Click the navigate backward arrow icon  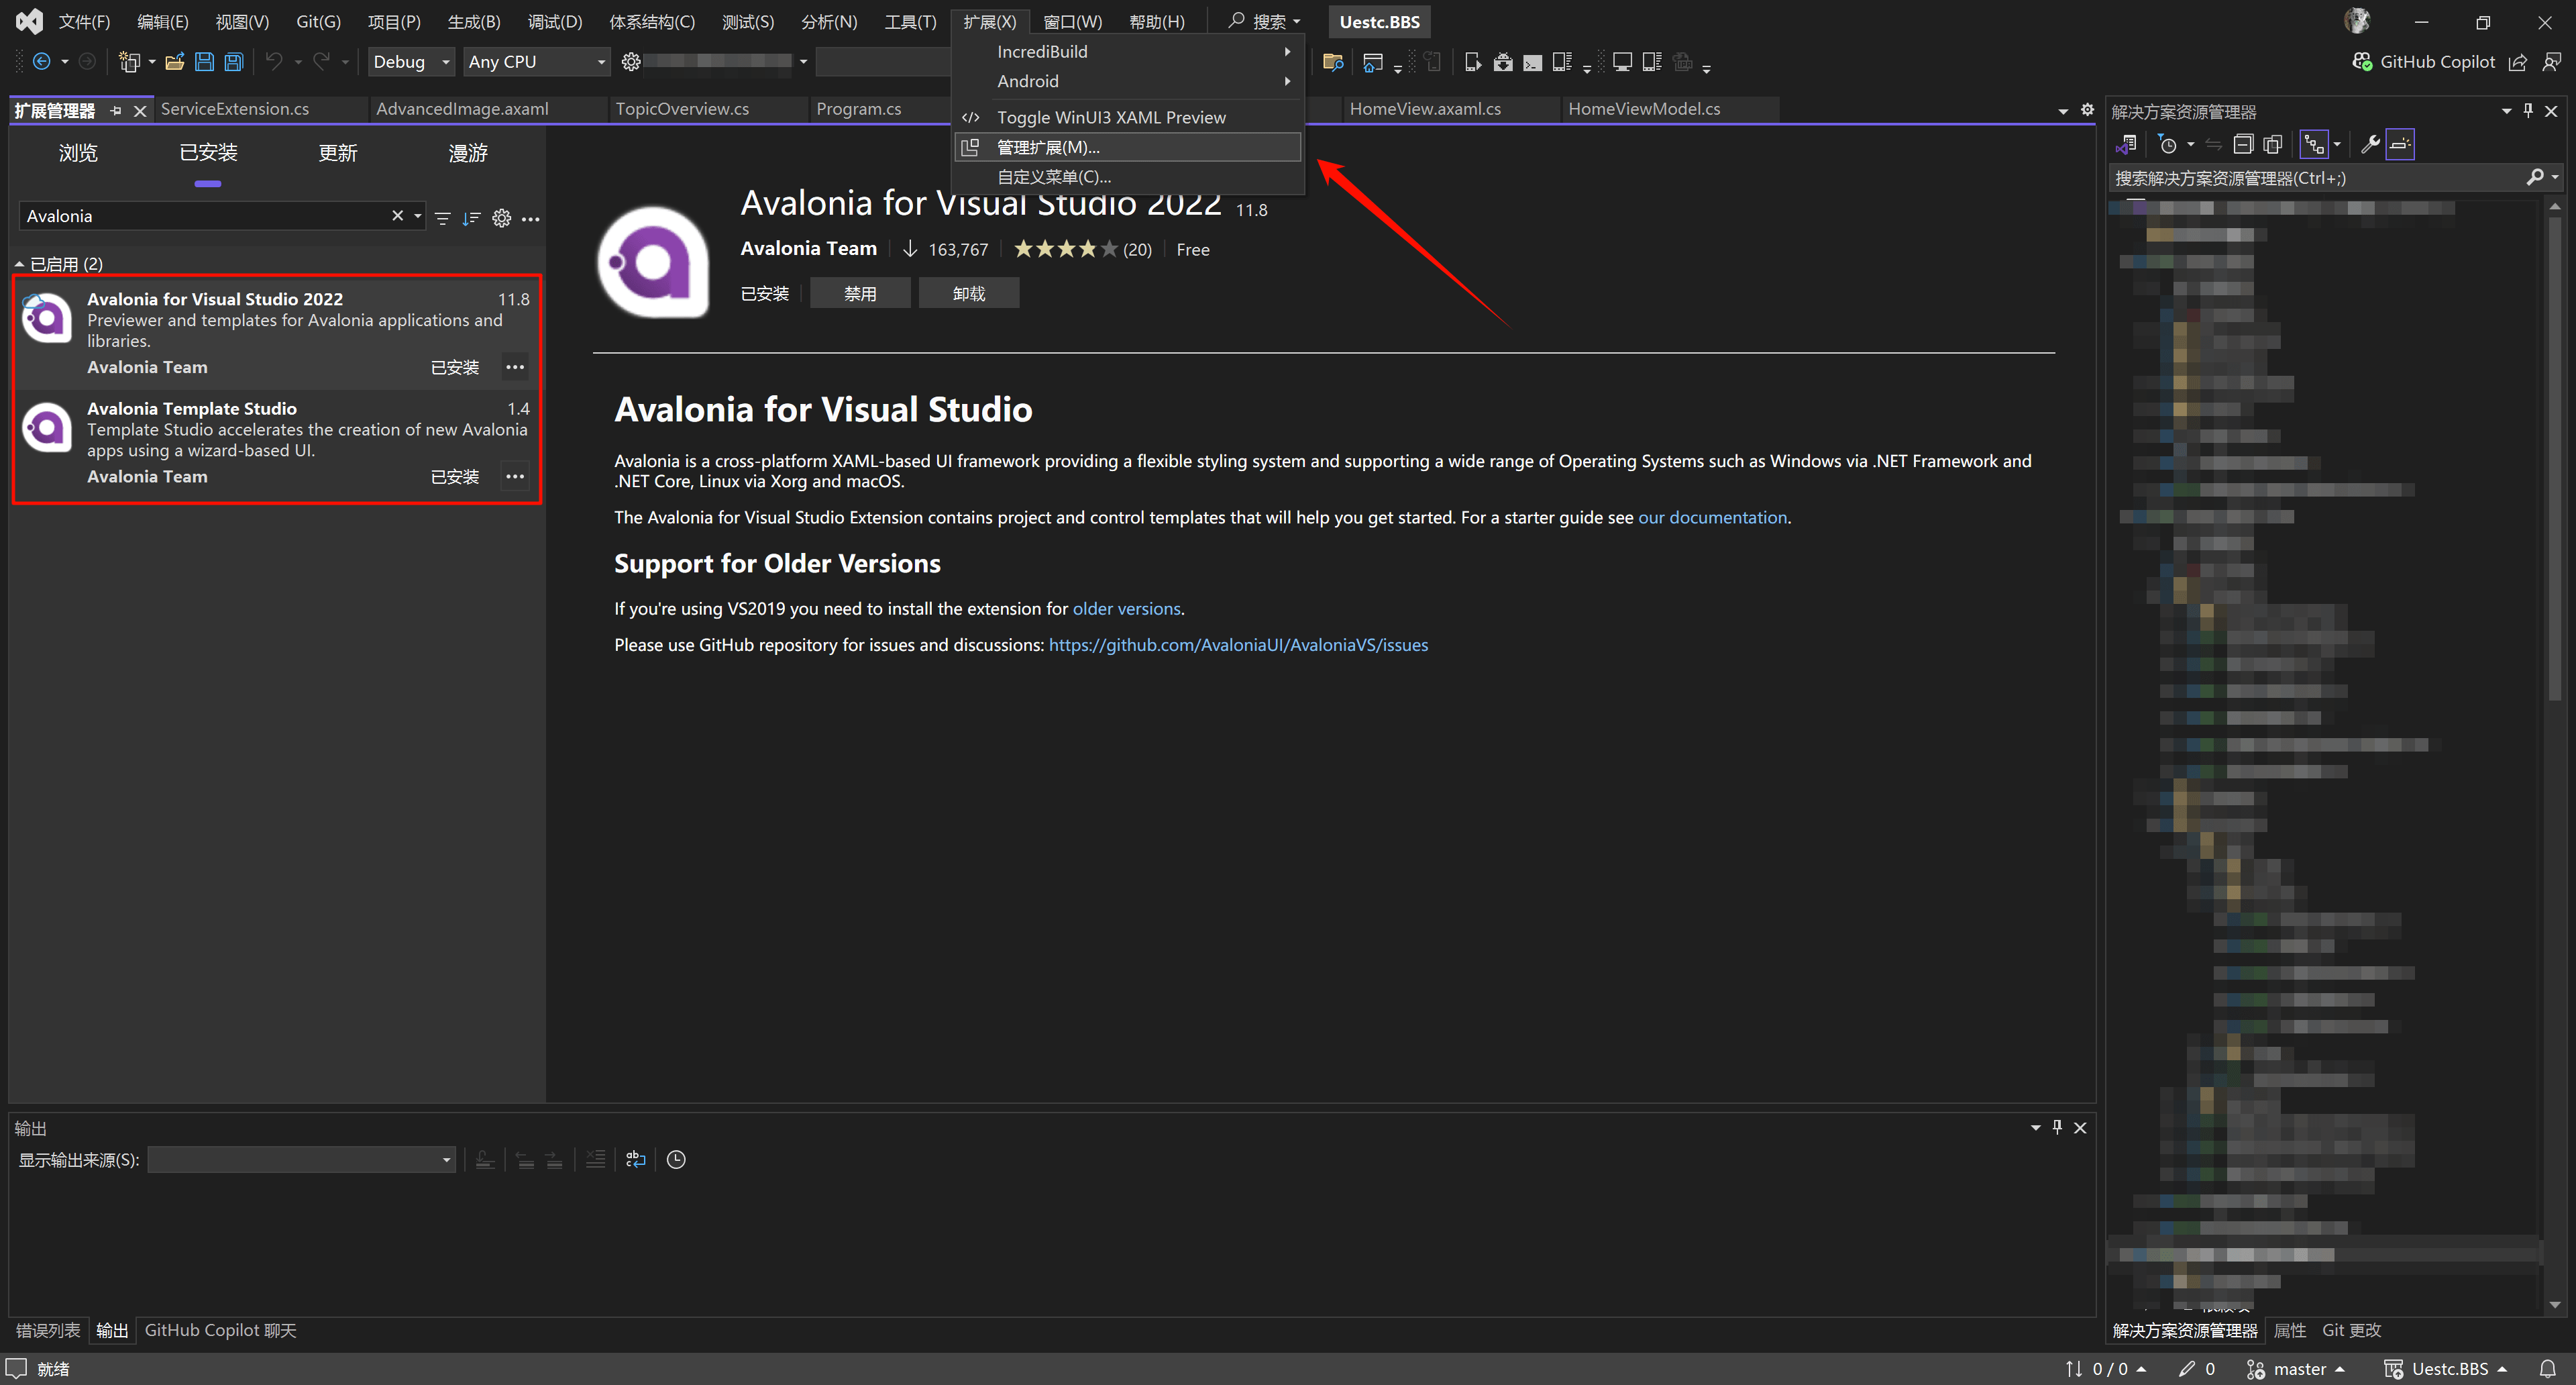pyautogui.click(x=42, y=62)
